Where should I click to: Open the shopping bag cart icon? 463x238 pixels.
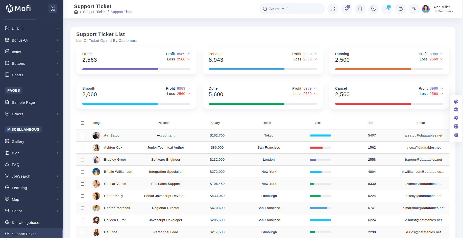(400, 9)
